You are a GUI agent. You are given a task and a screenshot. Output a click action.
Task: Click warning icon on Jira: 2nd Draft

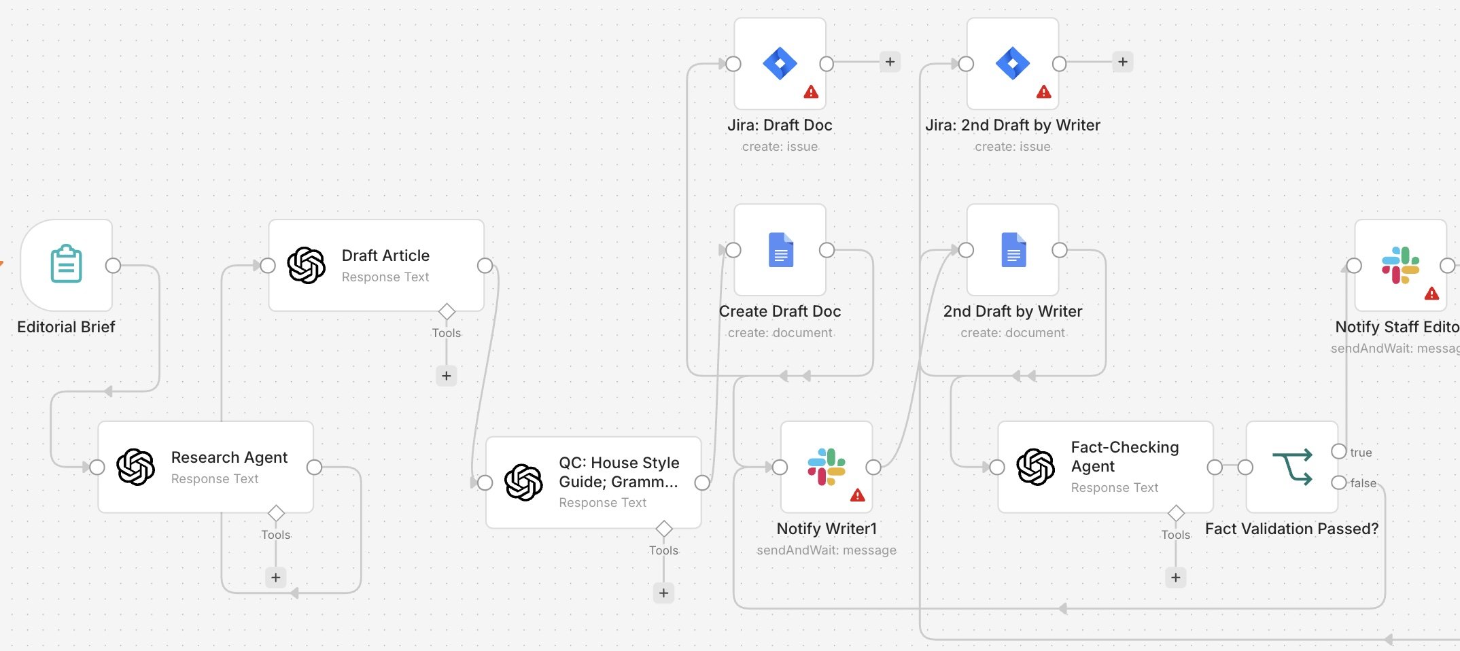click(x=1044, y=92)
